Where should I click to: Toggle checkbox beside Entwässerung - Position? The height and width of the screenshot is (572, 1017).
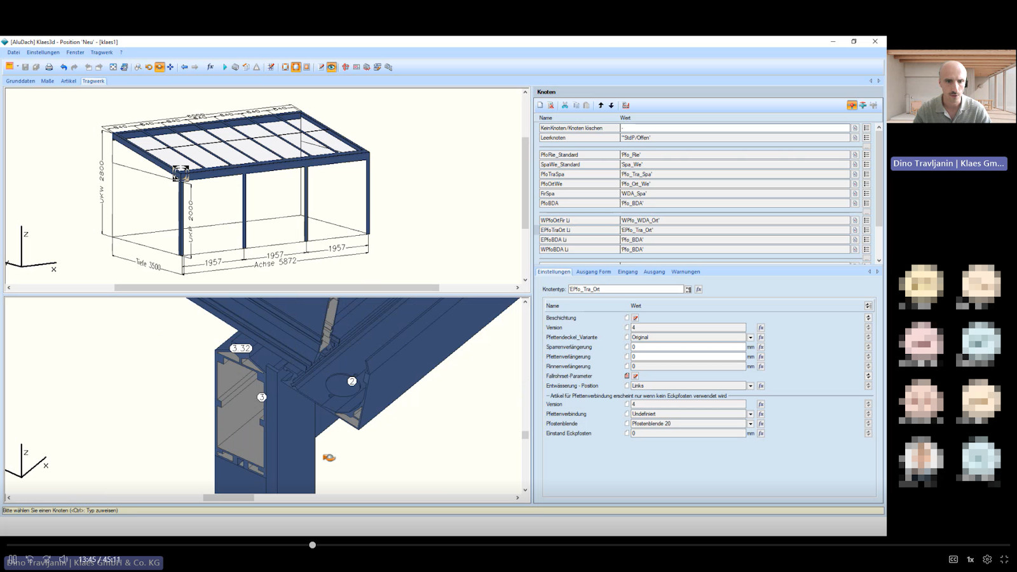[627, 386]
